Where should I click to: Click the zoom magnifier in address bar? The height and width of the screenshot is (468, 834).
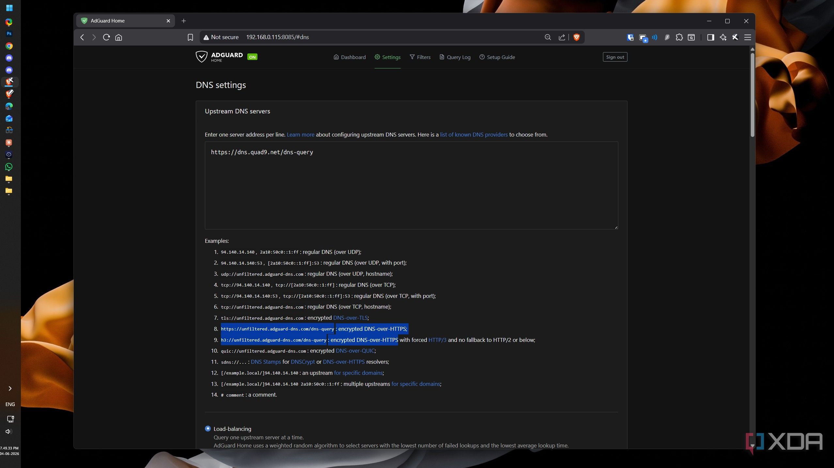click(548, 37)
